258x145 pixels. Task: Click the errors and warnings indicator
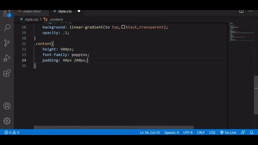tap(12, 133)
